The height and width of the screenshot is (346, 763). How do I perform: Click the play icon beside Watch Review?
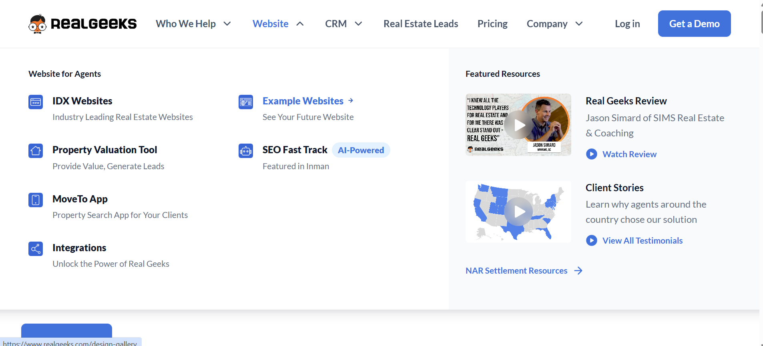(592, 154)
